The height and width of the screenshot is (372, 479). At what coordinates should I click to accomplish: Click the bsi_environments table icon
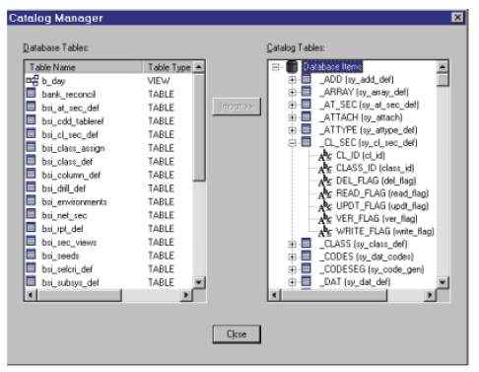(31, 201)
